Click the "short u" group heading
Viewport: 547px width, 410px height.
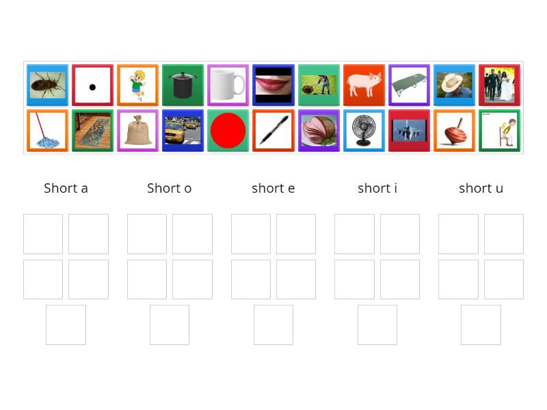pyautogui.click(x=481, y=188)
